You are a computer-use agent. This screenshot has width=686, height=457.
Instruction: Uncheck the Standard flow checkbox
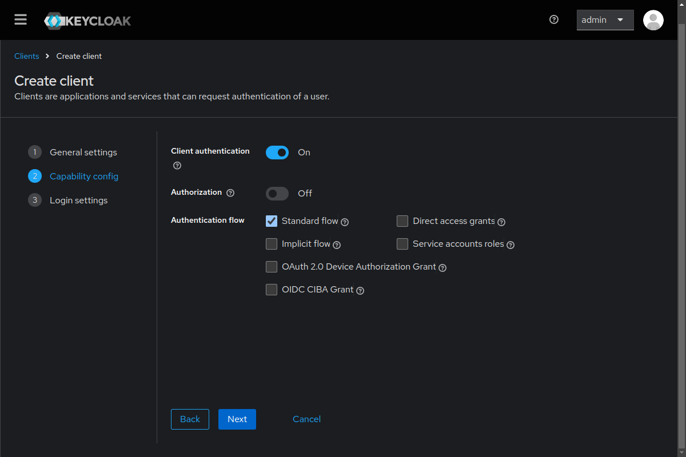272,221
